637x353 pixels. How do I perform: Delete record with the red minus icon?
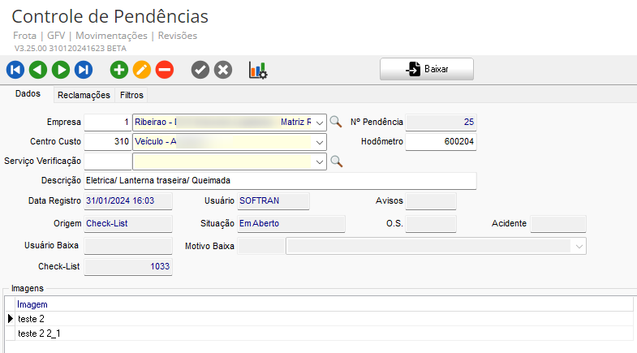click(x=165, y=70)
